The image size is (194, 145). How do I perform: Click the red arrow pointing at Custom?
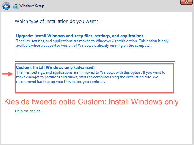point(6,74)
